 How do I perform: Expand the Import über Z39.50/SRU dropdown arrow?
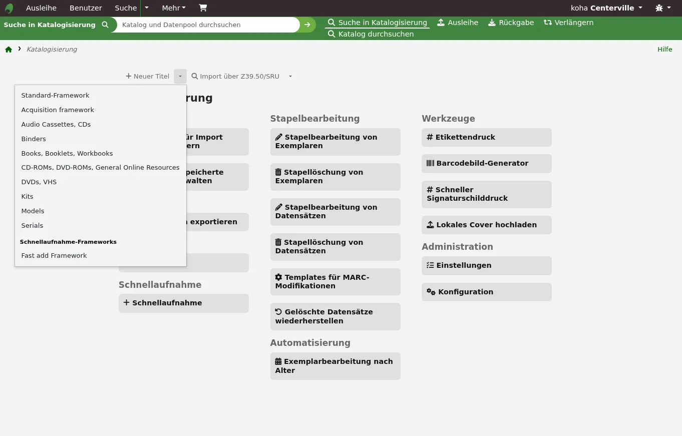pyautogui.click(x=290, y=77)
